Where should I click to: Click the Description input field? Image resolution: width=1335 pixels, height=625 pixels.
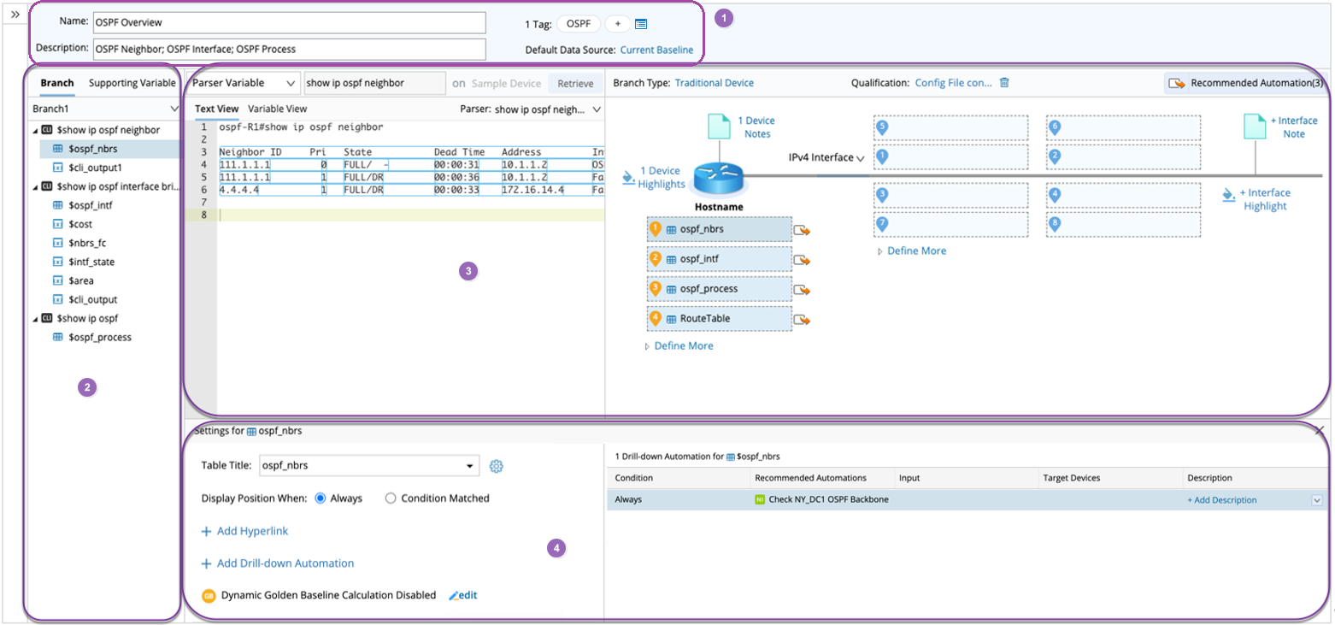coord(290,49)
